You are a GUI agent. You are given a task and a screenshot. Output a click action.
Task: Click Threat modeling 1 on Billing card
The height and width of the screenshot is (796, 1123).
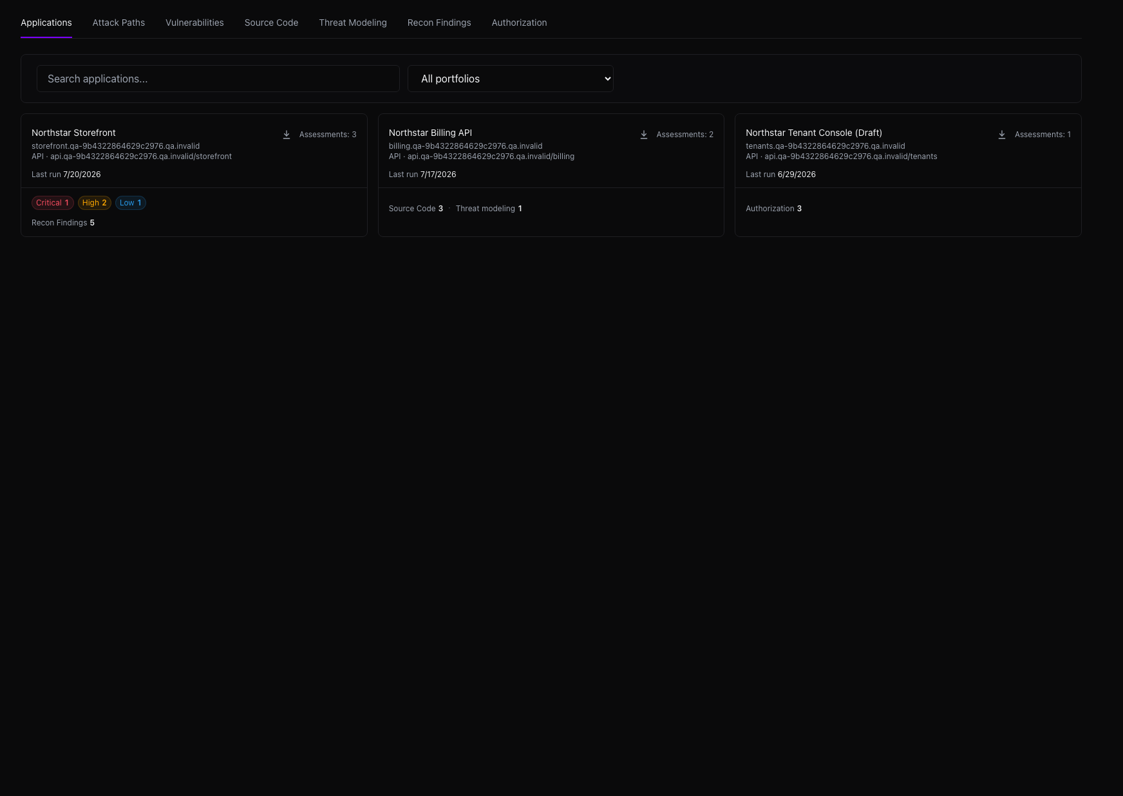489,209
